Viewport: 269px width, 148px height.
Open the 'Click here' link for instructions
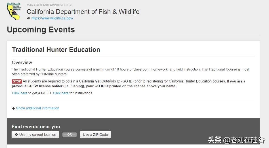click(60, 93)
